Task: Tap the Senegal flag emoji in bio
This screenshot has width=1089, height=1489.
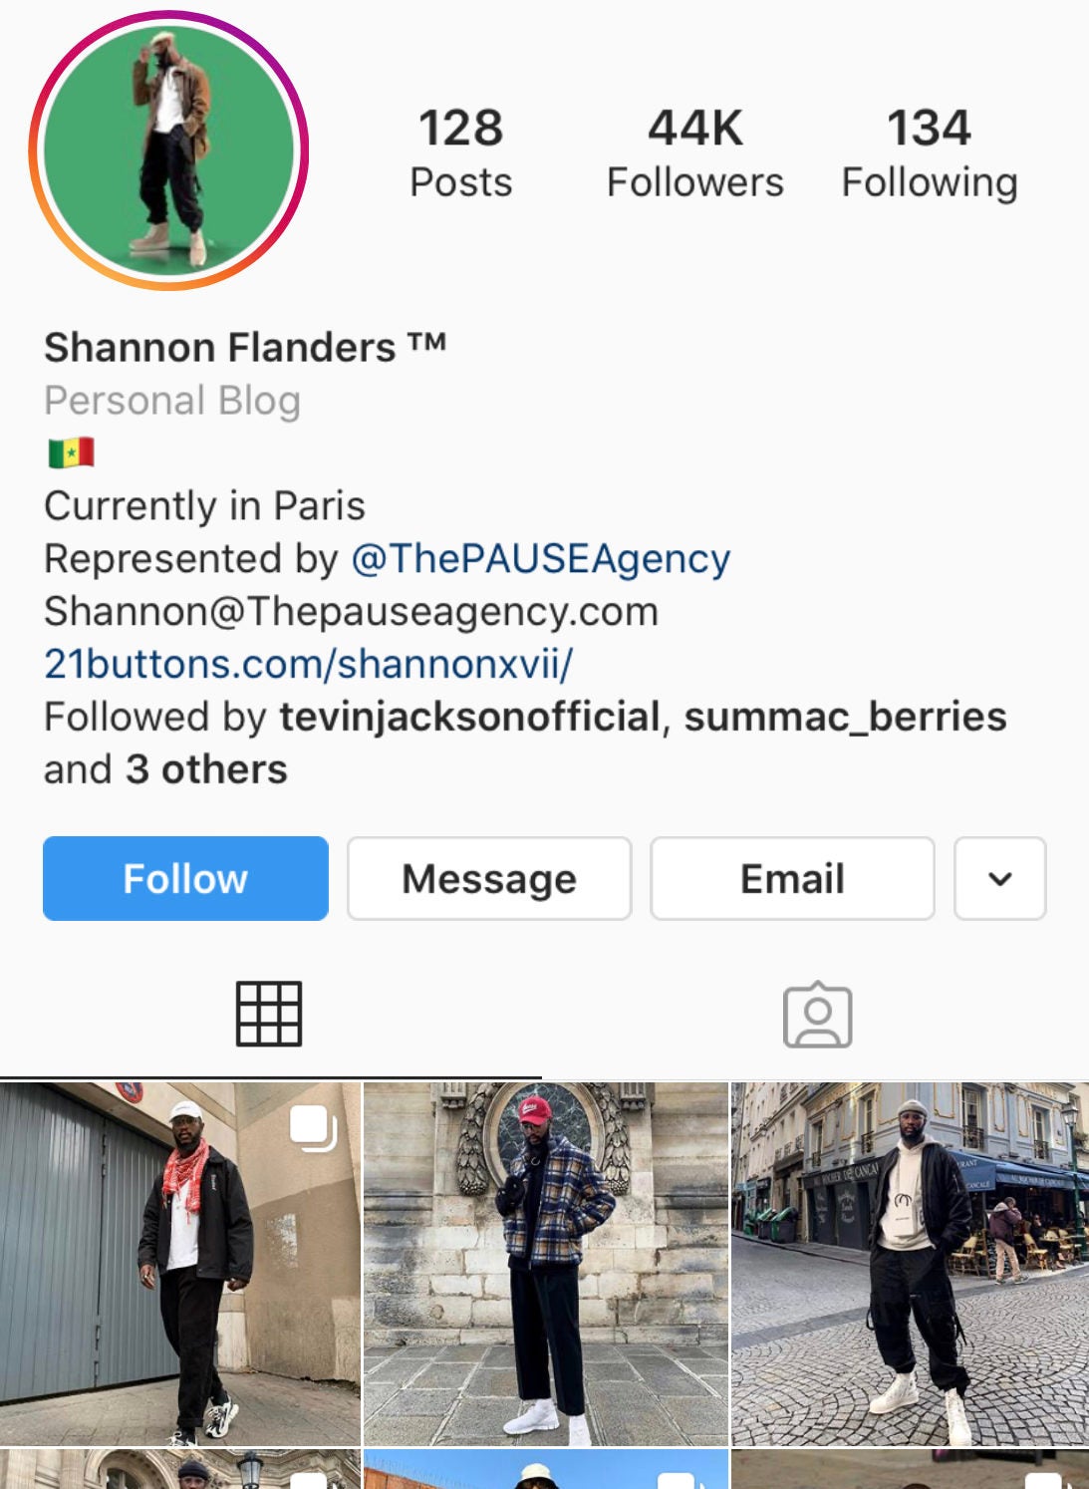Action: [x=71, y=452]
